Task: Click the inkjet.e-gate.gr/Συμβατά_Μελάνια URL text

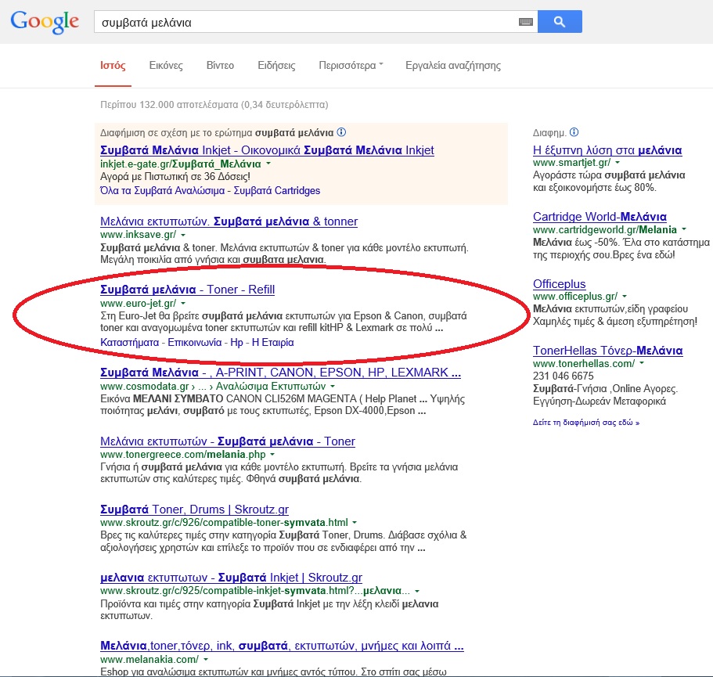Action: [181, 164]
